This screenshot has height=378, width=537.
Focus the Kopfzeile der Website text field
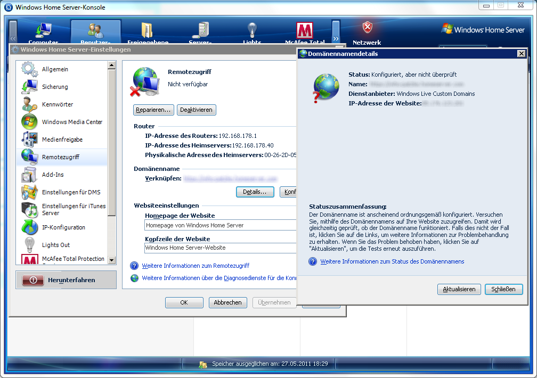tap(221, 248)
